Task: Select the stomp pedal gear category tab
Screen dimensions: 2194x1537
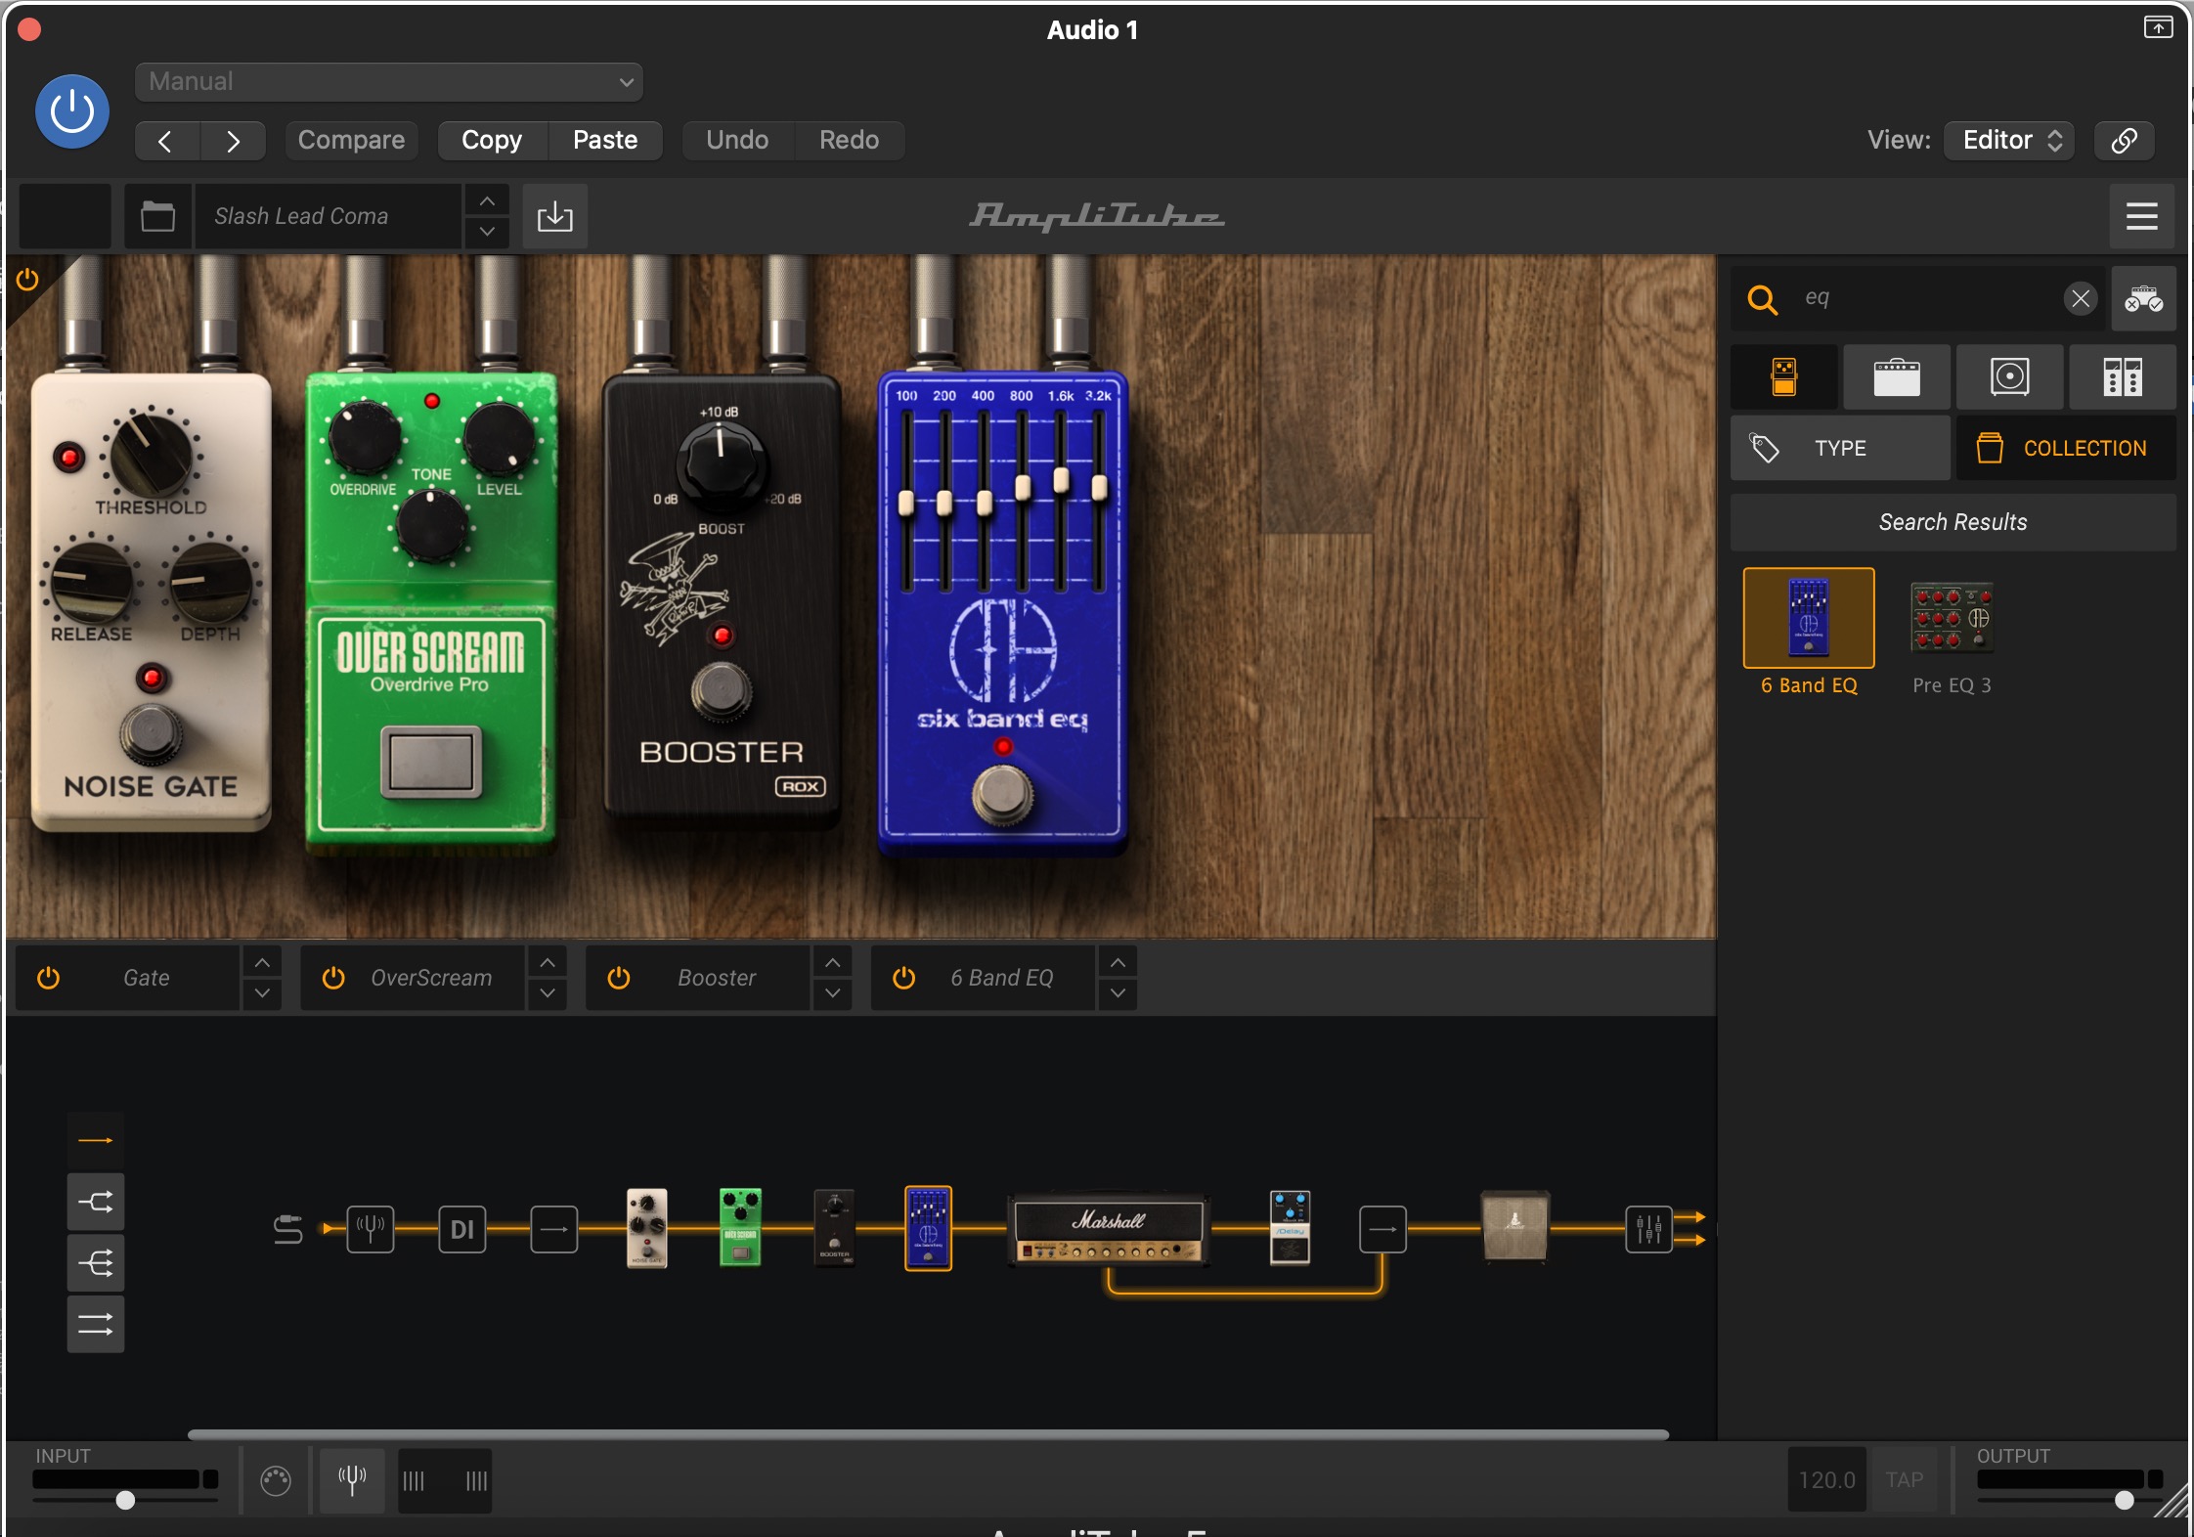Action: (x=1784, y=376)
